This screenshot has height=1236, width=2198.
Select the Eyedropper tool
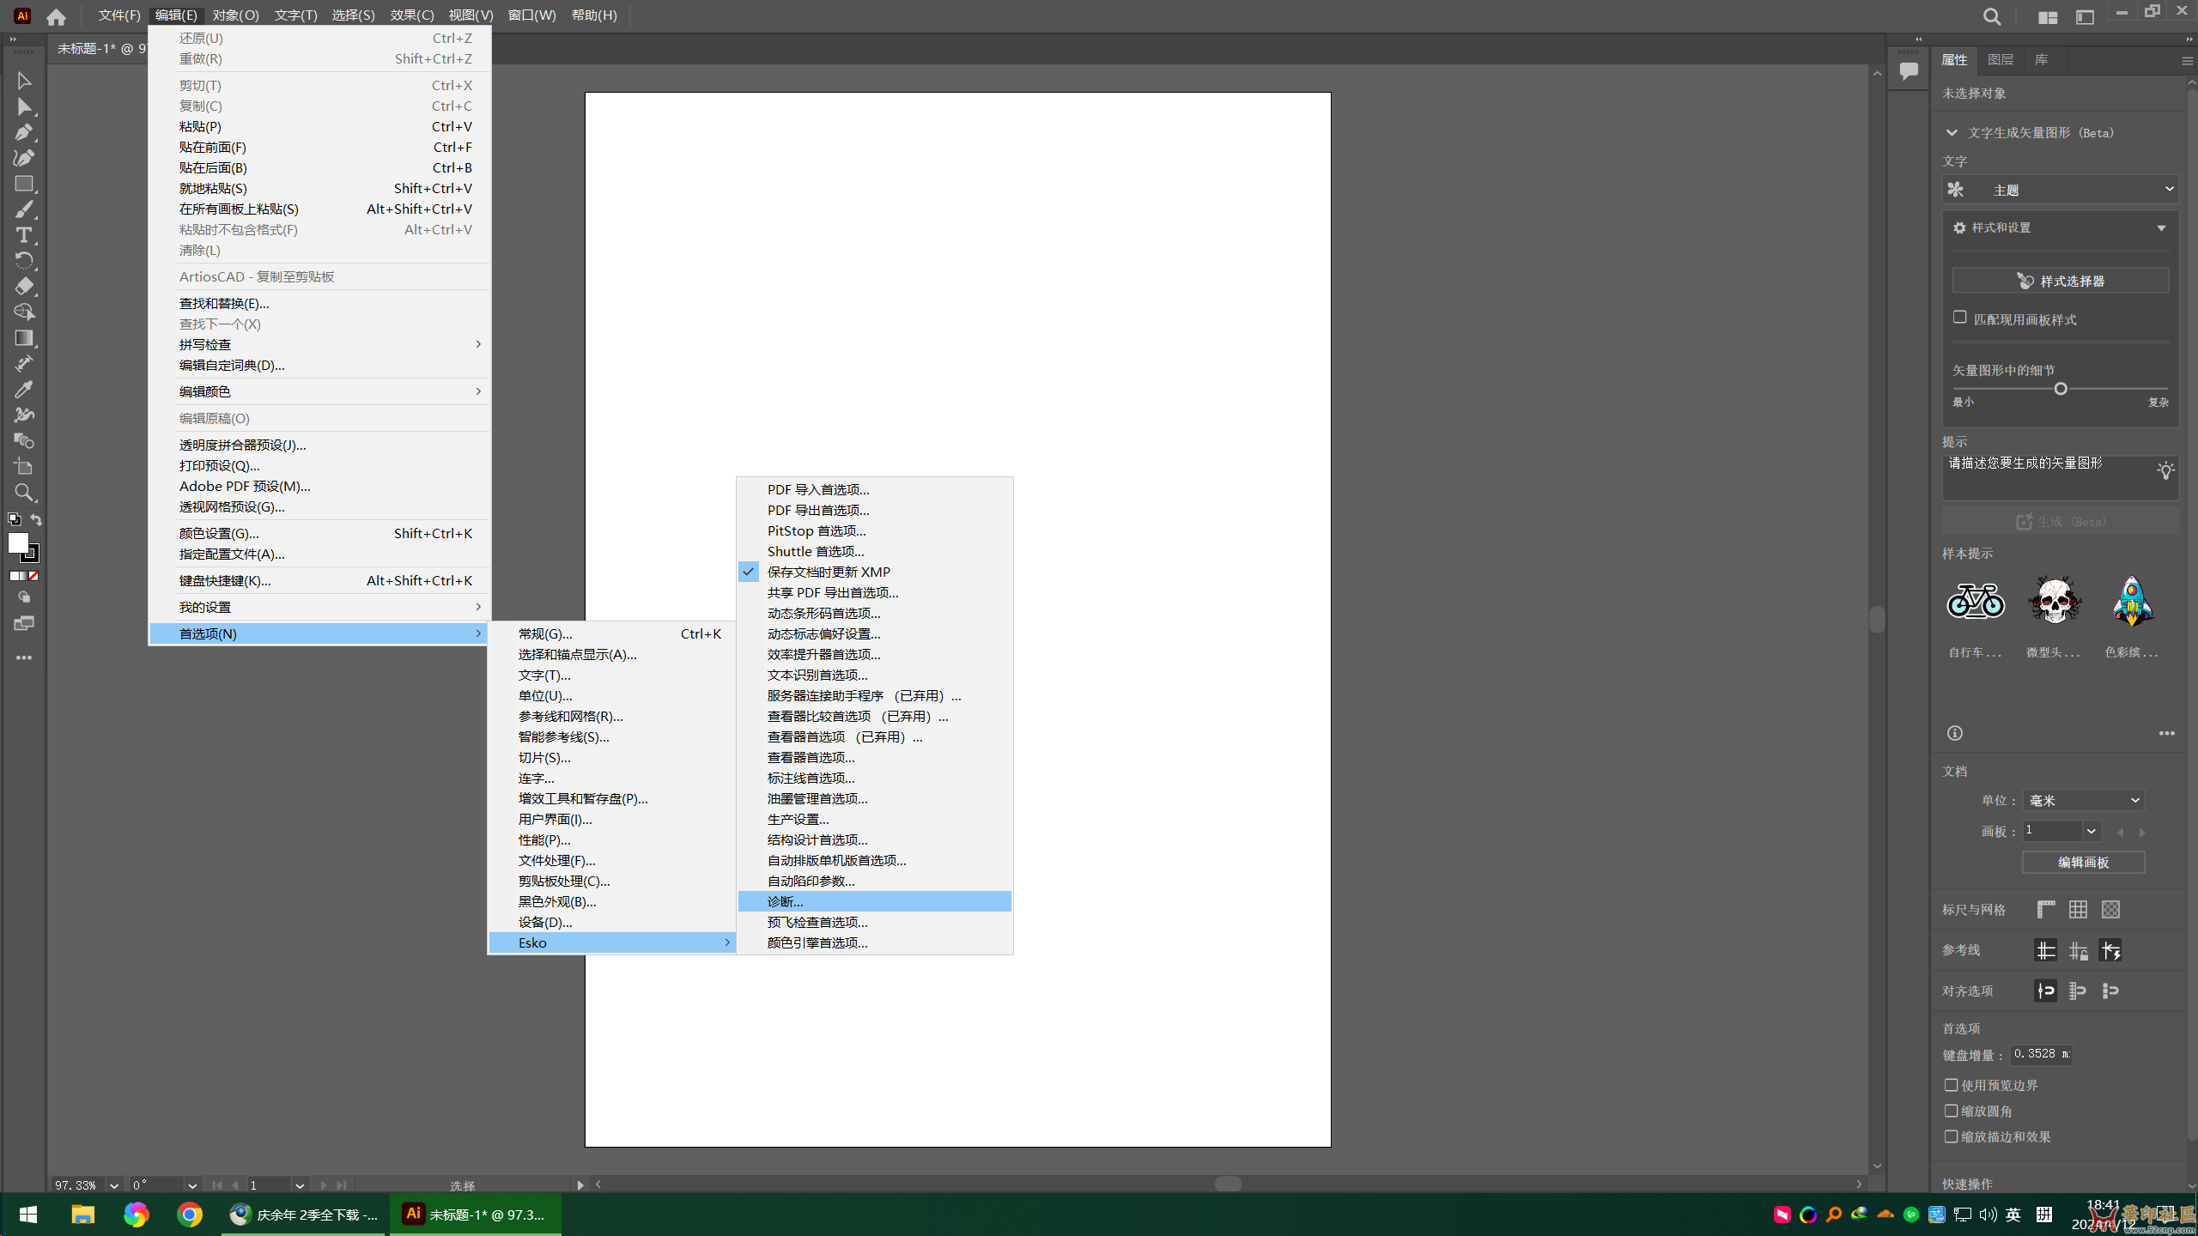pyautogui.click(x=24, y=390)
